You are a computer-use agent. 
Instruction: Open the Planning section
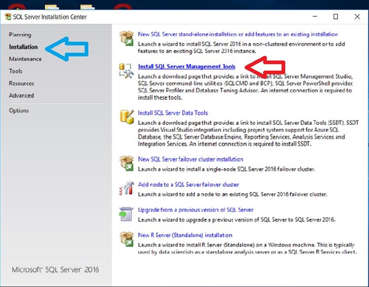[20, 34]
